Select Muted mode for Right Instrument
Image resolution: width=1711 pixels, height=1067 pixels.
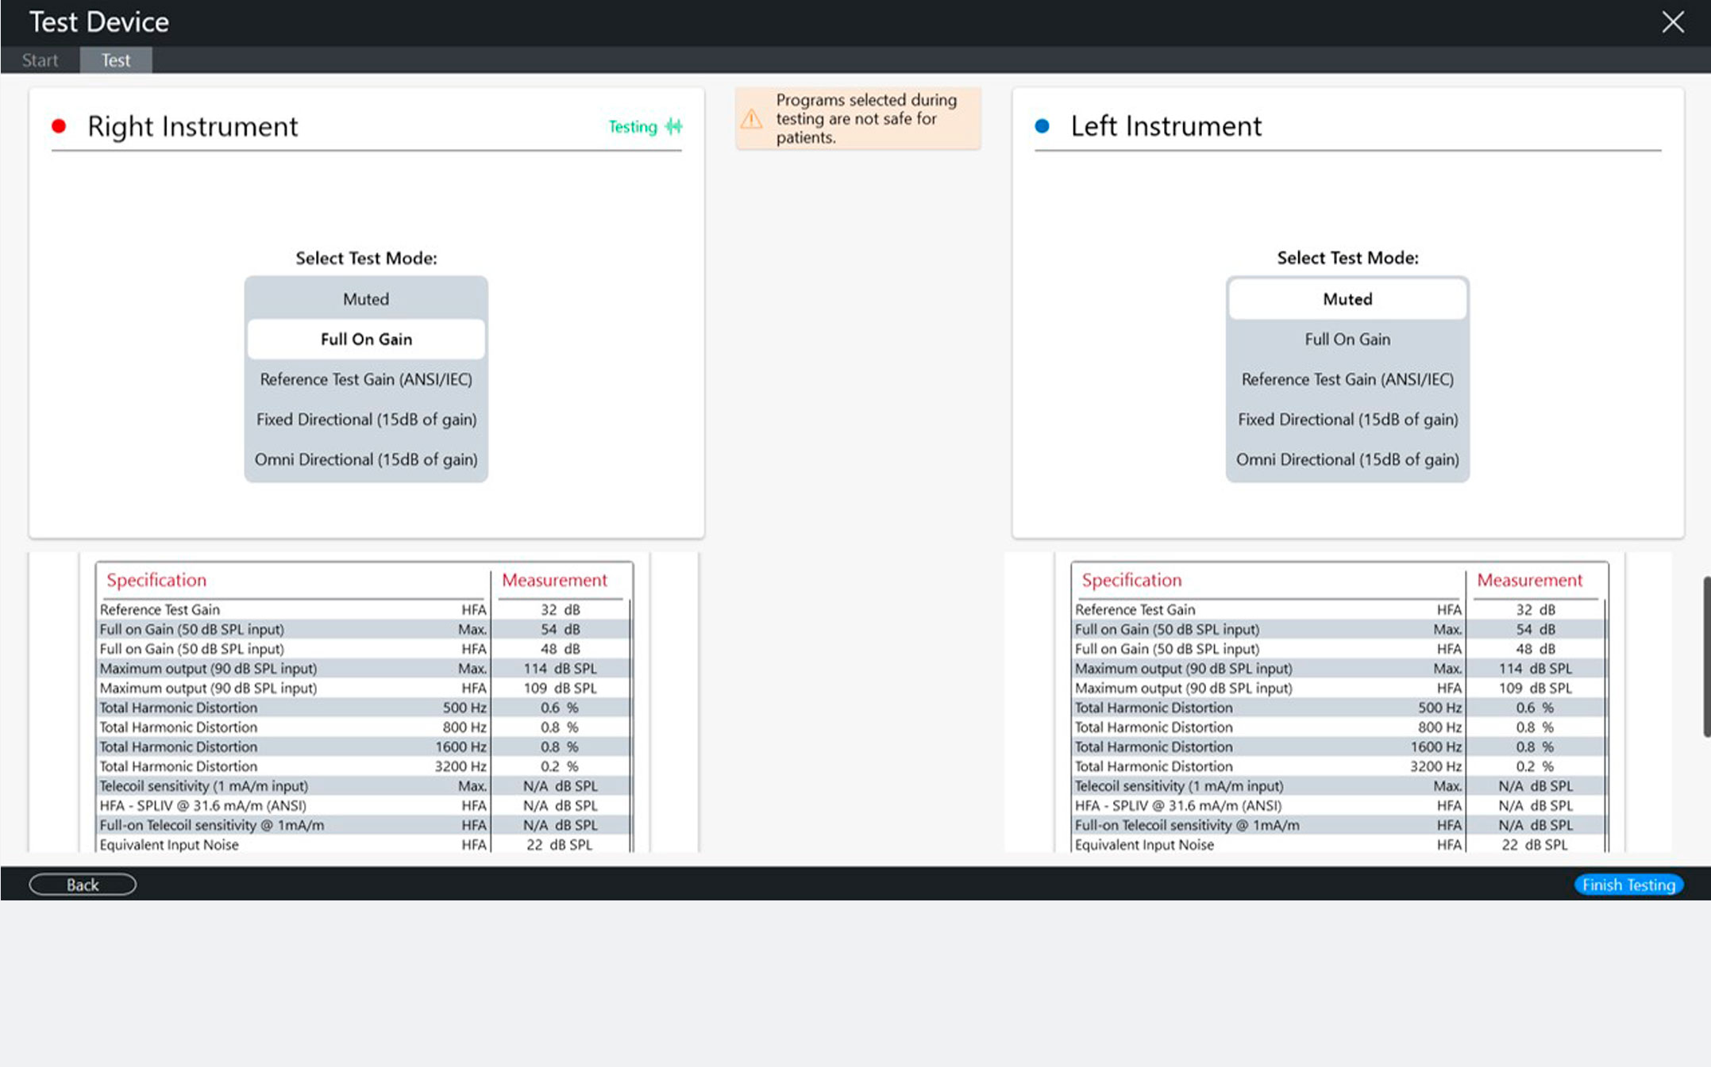pyautogui.click(x=366, y=299)
